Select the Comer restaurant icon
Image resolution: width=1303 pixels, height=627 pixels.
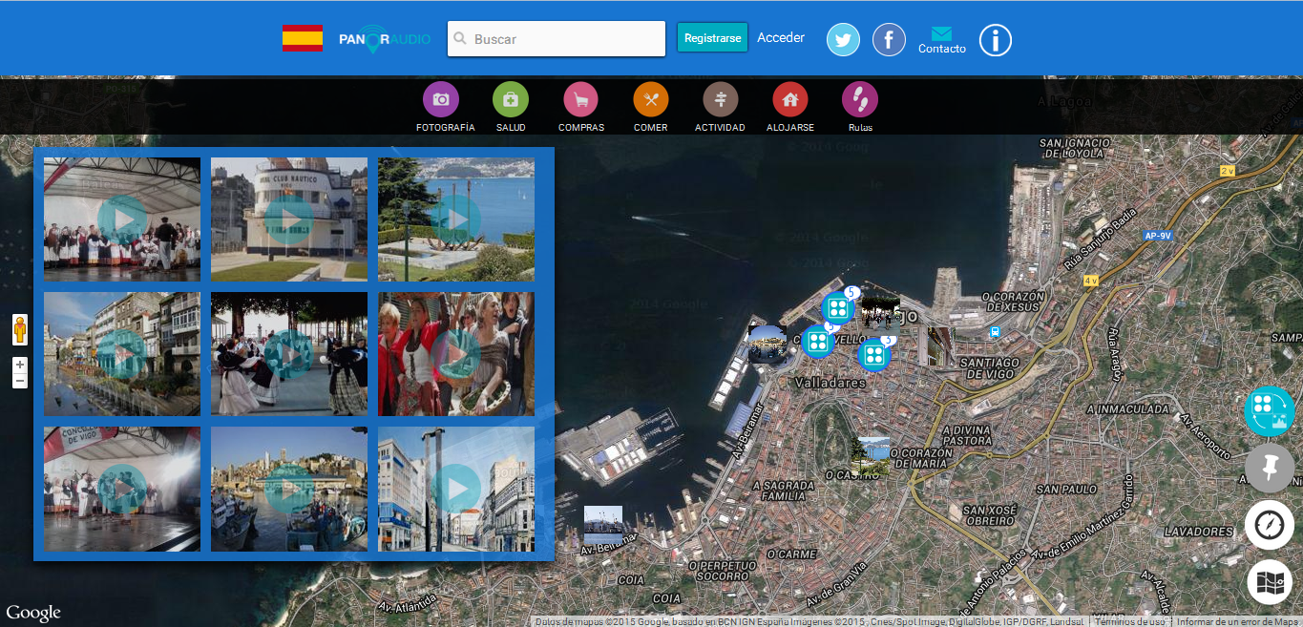tap(651, 99)
